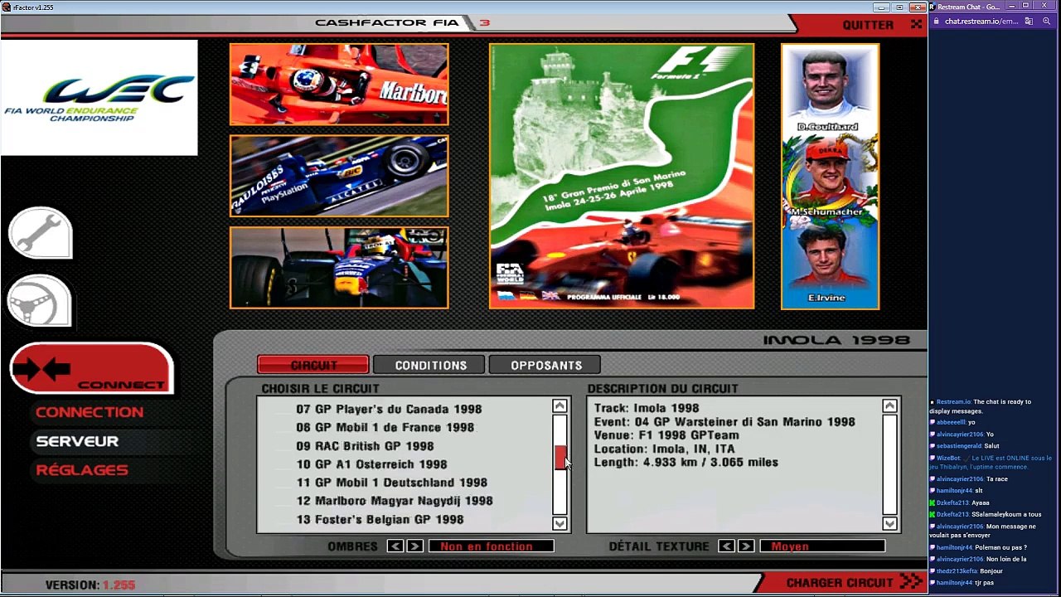Click 'Venue: F1 1998 GPTeam' line
1061x597 pixels.
click(x=666, y=434)
